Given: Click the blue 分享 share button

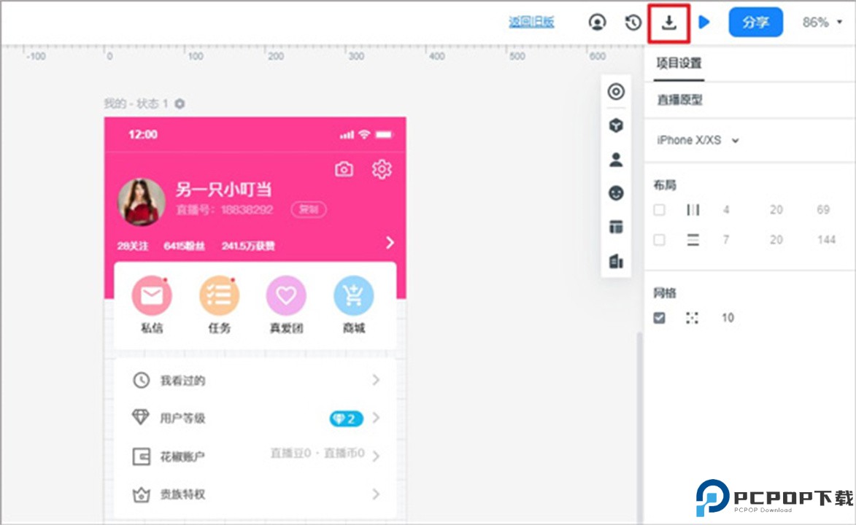Looking at the screenshot, I should pos(755,22).
